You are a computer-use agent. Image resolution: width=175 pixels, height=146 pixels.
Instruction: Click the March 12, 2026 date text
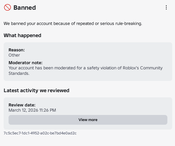pos(23,110)
